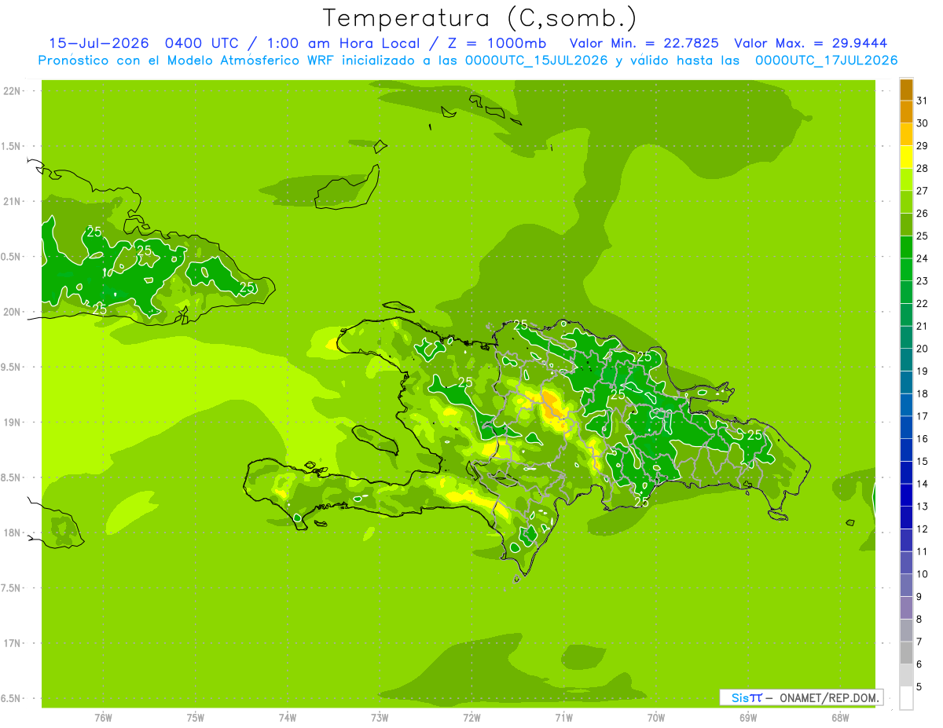Click the title "Temperatura (C,somb.)"
The height and width of the screenshot is (728, 943).
click(479, 18)
